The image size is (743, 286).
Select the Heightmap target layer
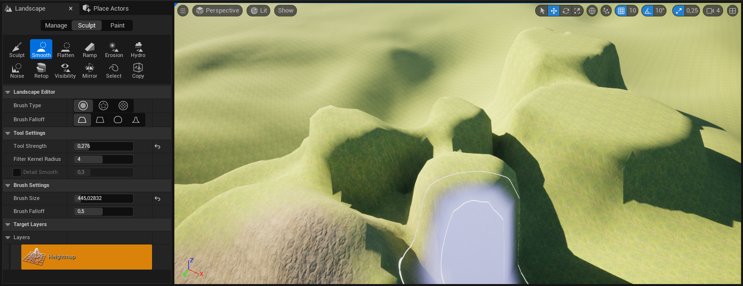point(86,257)
